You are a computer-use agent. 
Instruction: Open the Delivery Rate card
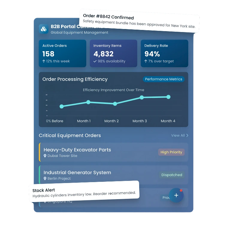point(164,53)
